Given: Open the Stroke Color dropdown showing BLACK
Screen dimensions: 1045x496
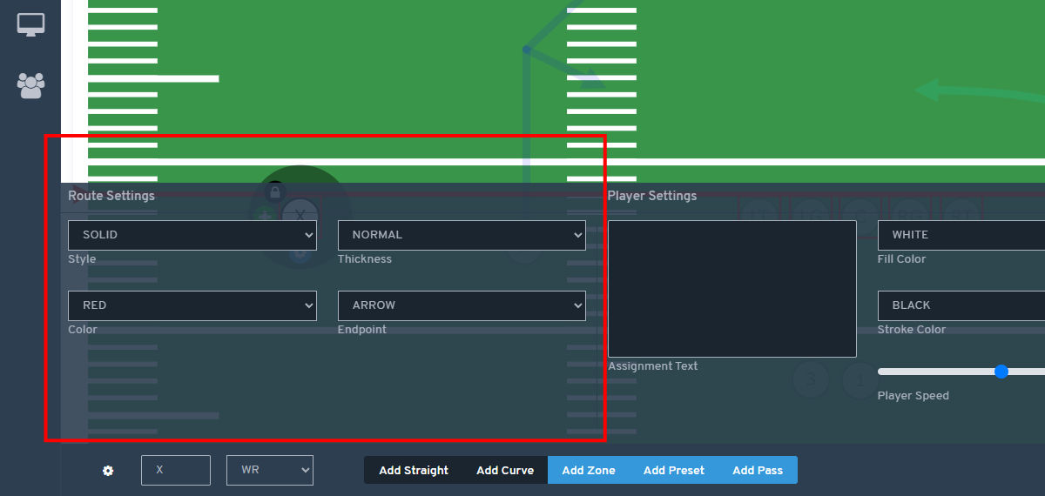Looking at the screenshot, I should pos(961,305).
